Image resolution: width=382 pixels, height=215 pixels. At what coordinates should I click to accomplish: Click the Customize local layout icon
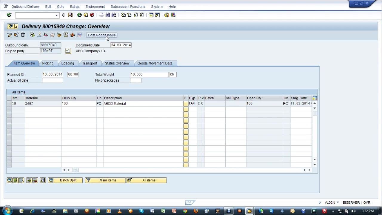[173, 15]
